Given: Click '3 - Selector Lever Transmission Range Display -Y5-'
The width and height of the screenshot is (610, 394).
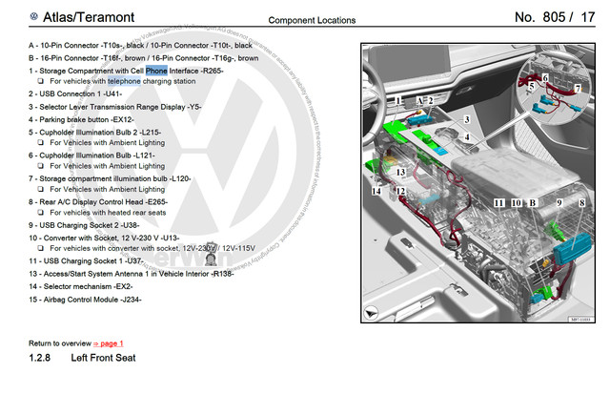Looking at the screenshot, I should 114,107.
